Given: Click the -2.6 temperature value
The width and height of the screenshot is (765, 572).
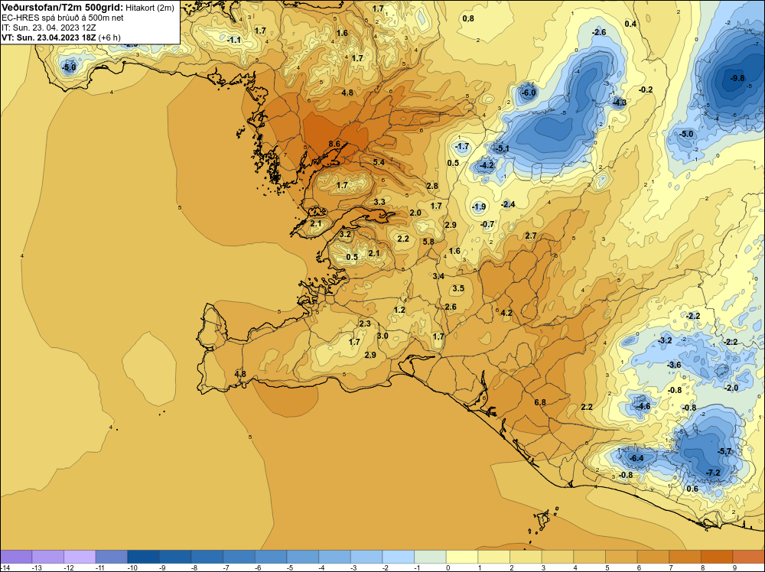Looking at the screenshot, I should pyautogui.click(x=599, y=32).
